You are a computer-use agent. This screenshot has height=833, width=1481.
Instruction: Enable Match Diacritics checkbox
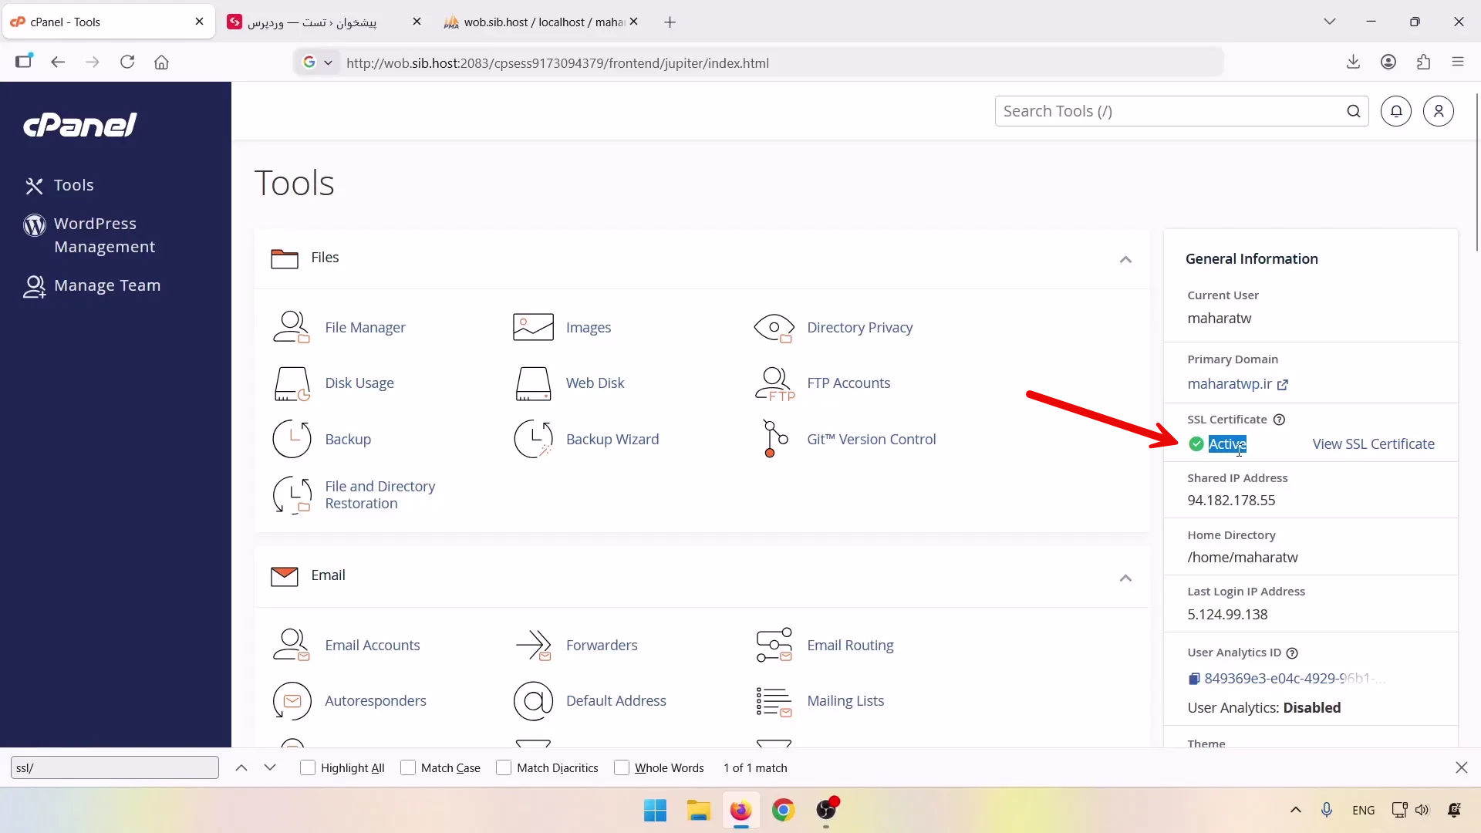point(504,767)
